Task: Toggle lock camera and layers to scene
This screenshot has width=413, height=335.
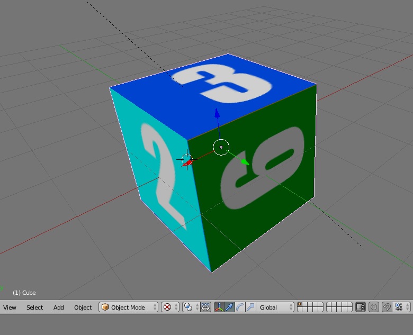Action: 361,307
